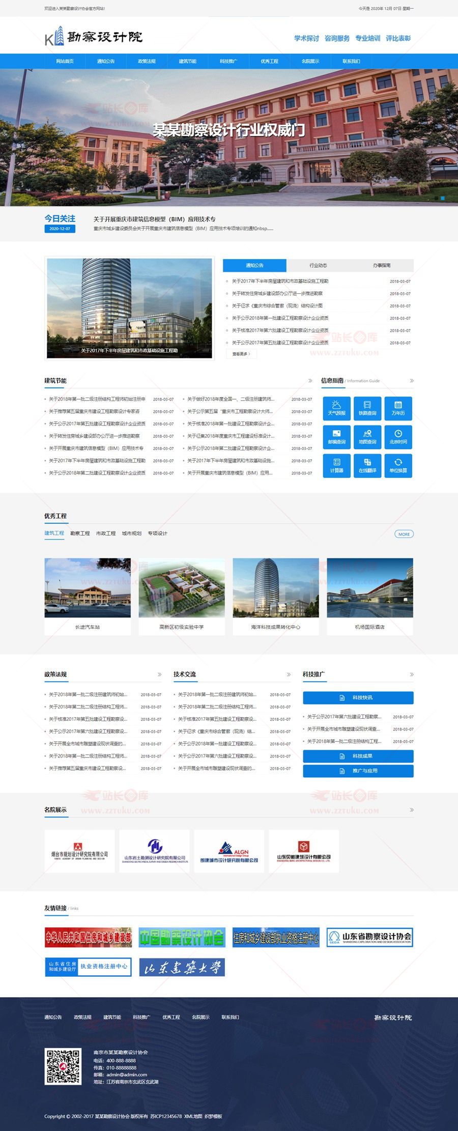Screen dimensions: 458x1131
Task: Switch to the 市政工程 project category
Action: (106, 533)
